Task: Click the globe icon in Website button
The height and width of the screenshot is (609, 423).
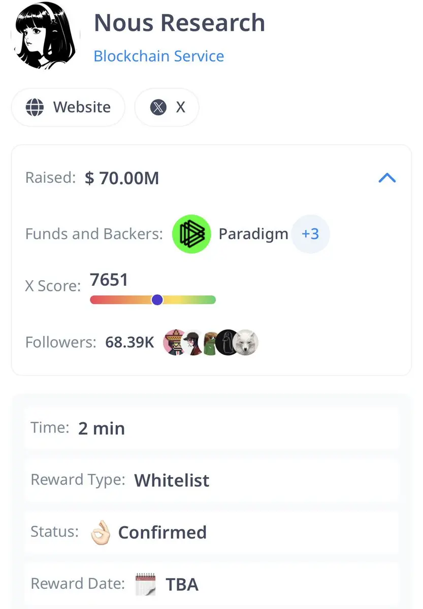Action: [x=35, y=107]
